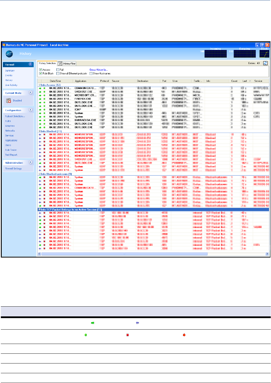
Task: Open the Test Report link
Action: (x=11, y=155)
